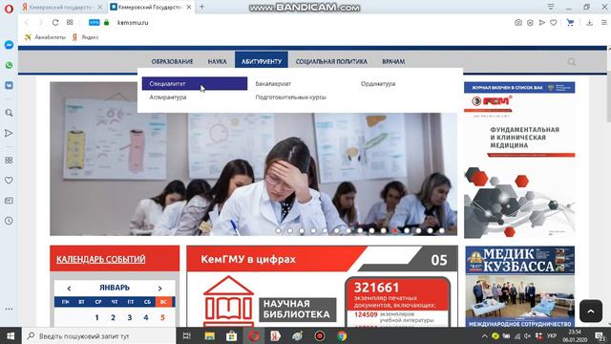
Task: Go to next calendar month
Action: point(159,289)
